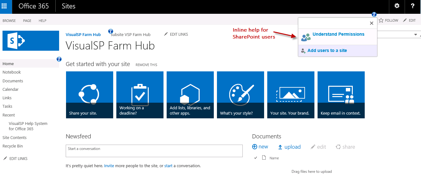Click the Office 365 brand link
Image resolution: width=421 pixels, height=175 pixels.
click(x=34, y=6)
